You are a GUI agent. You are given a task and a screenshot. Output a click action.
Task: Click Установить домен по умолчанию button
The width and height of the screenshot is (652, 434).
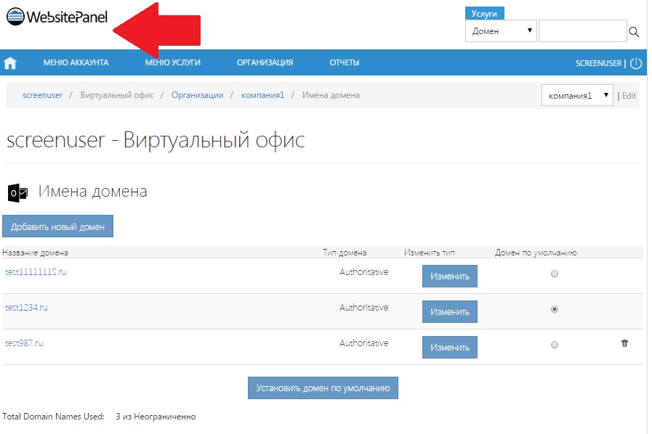(323, 388)
